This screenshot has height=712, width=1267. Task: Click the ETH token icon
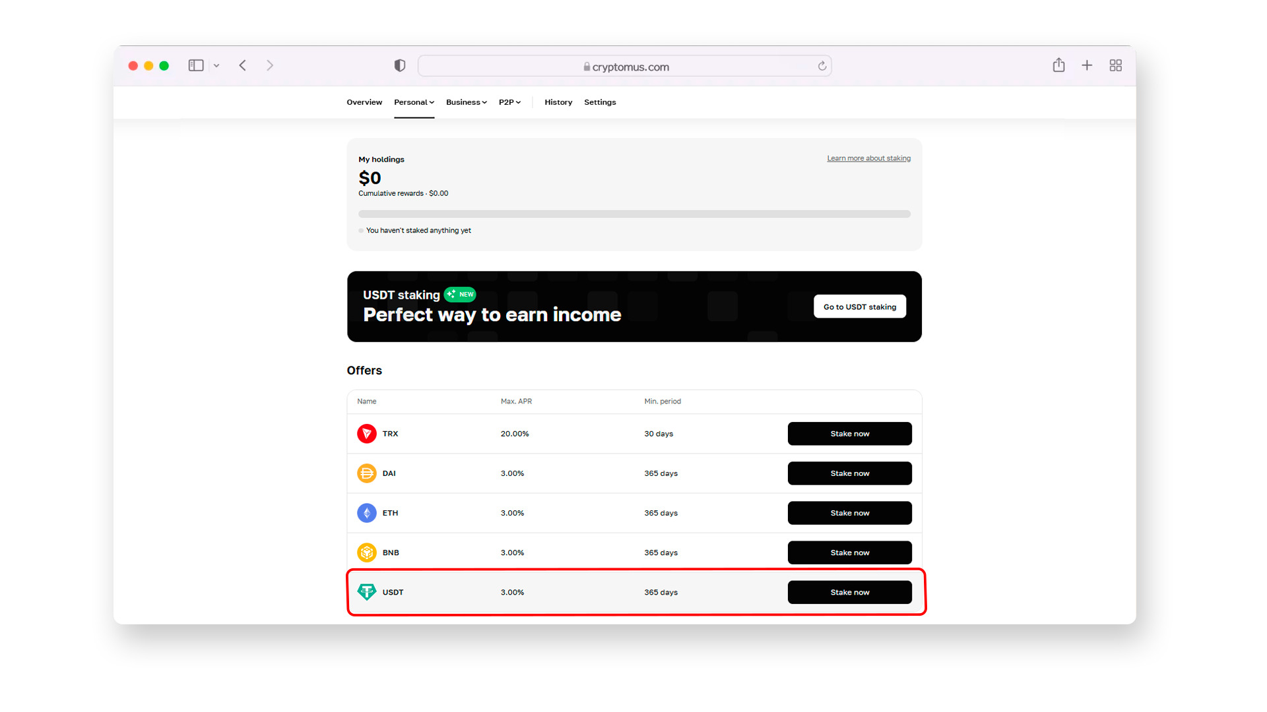366,513
